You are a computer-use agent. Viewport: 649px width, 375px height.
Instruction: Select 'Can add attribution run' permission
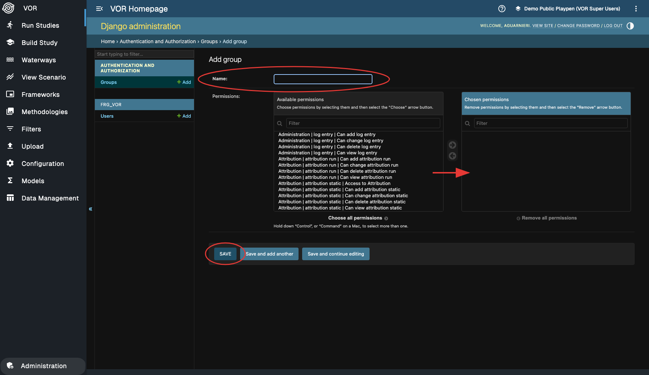point(334,159)
